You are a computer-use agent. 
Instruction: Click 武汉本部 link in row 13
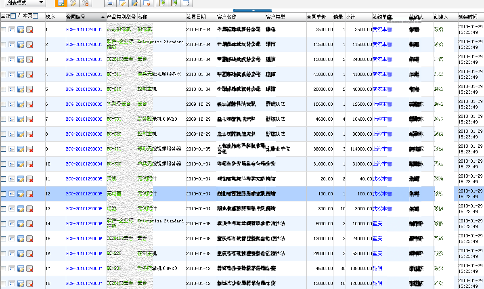[x=382, y=209]
